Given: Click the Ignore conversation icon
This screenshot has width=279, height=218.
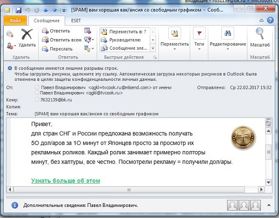Looking at the screenshot, I should [10, 34].
